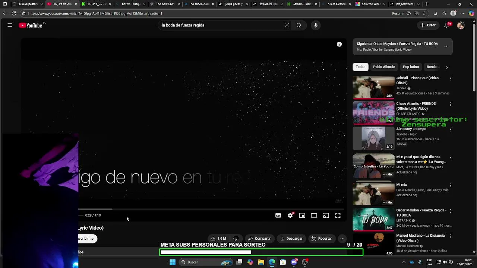Show video info card icon
Image resolution: width=477 pixels, height=268 pixels.
click(339, 44)
